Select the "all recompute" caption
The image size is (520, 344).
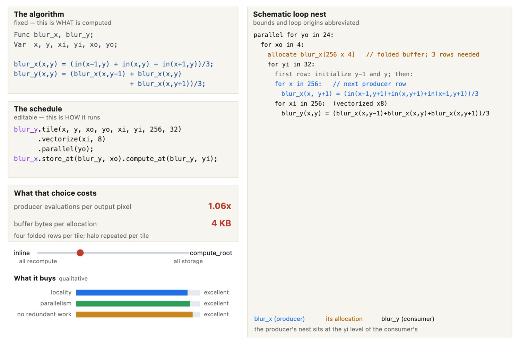38,261
